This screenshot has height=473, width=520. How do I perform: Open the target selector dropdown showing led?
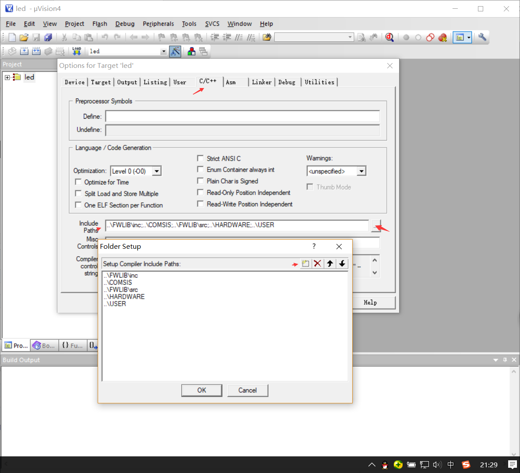pos(163,51)
